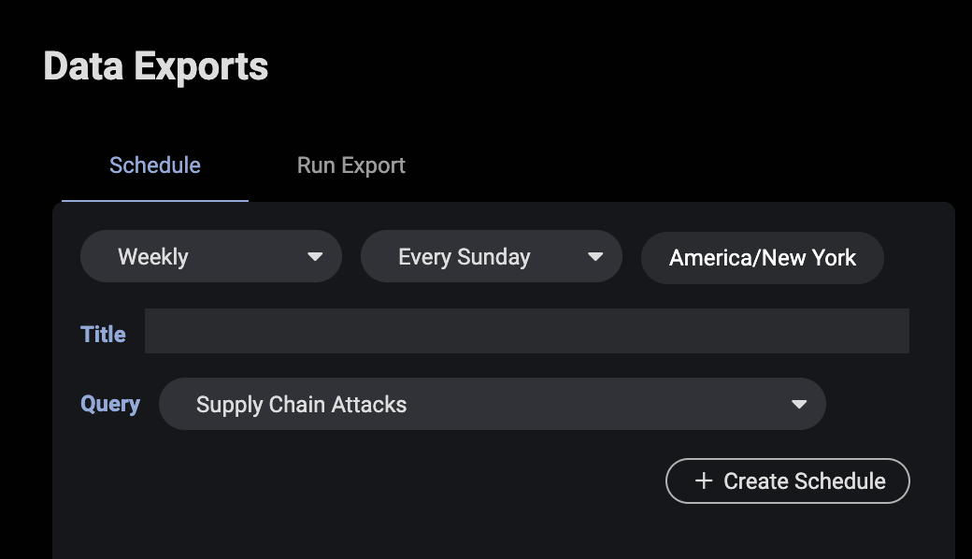The width and height of the screenshot is (972, 559).
Task: Switch to the Schedule tab
Action: pyautogui.click(x=155, y=165)
